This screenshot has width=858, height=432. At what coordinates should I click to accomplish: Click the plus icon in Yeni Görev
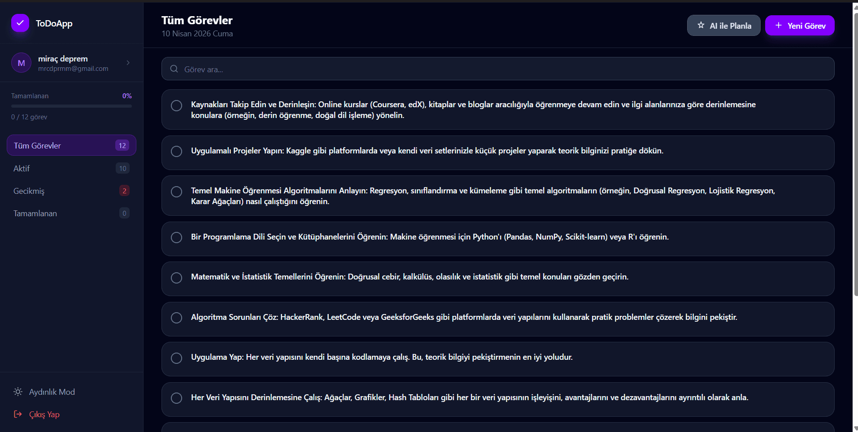point(779,26)
